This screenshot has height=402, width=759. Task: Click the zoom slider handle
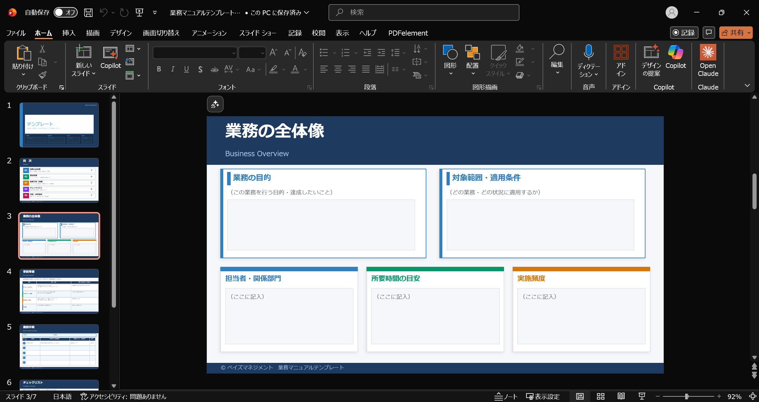pos(687,396)
